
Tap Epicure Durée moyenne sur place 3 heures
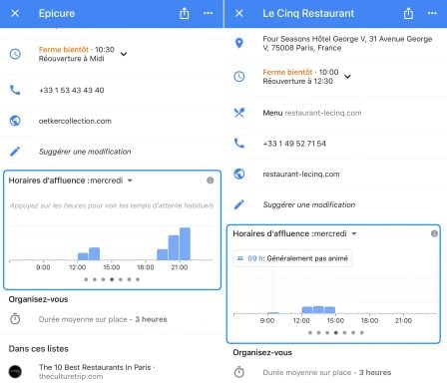tap(103, 319)
